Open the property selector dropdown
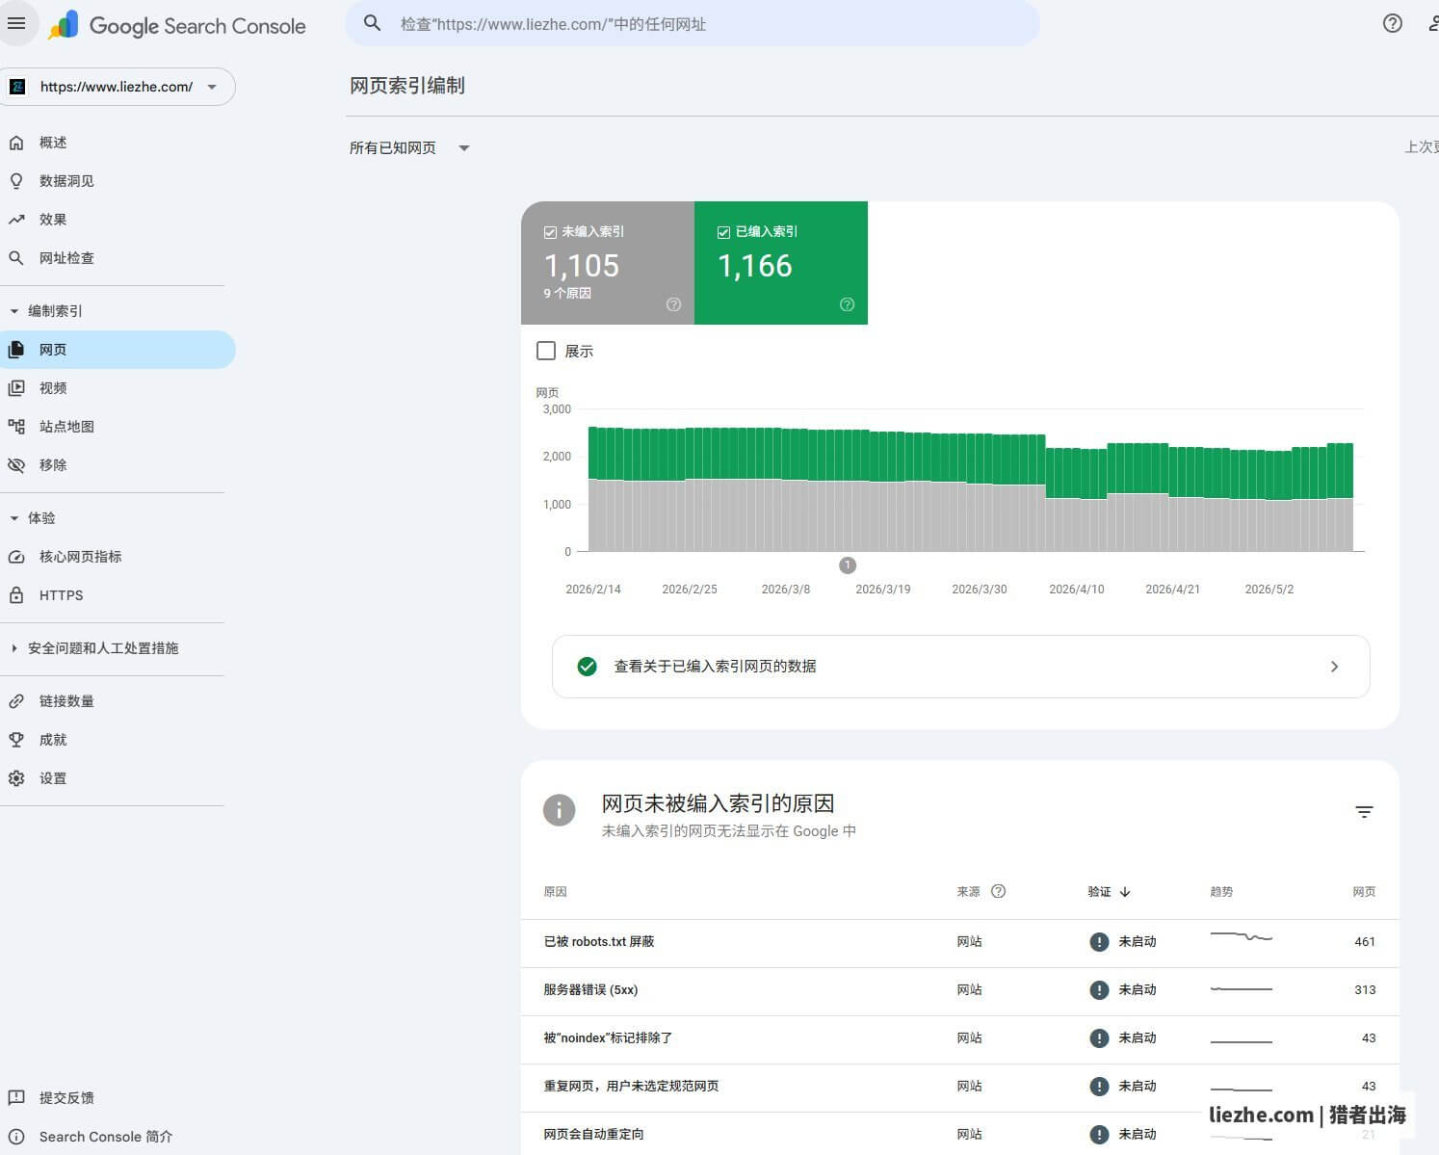The width and height of the screenshot is (1439, 1155). (118, 87)
